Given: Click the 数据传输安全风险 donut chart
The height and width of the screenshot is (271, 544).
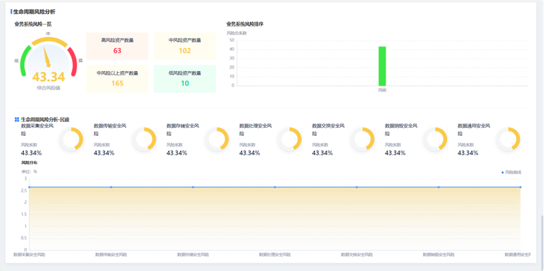Looking at the screenshot, I should pos(144,140).
